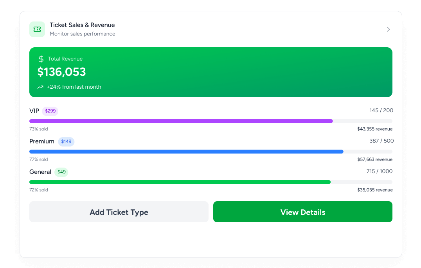
Task: Click the purple VIP sales progress bar
Action: click(x=180, y=121)
